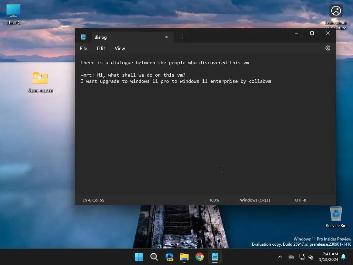Open the View menu

tap(120, 48)
